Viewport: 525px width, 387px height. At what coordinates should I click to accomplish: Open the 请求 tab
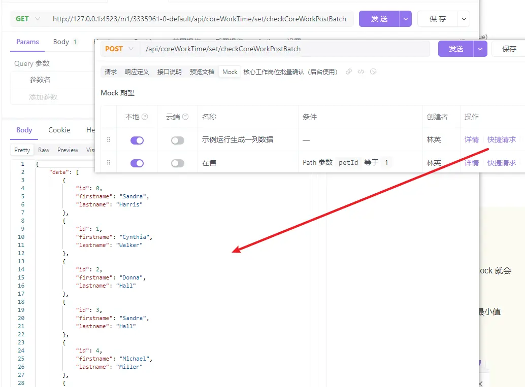coord(111,72)
